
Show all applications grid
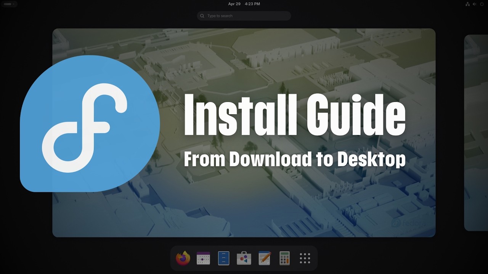tap(305, 258)
